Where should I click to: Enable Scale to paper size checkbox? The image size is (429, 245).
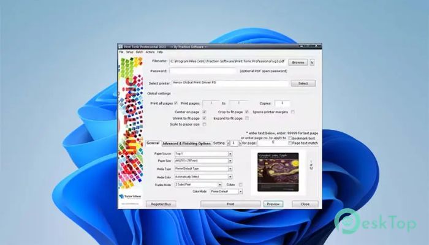(204, 124)
